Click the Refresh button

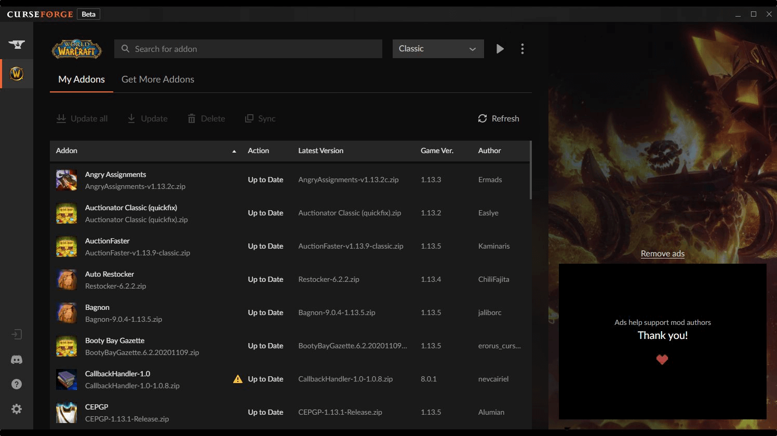click(499, 118)
